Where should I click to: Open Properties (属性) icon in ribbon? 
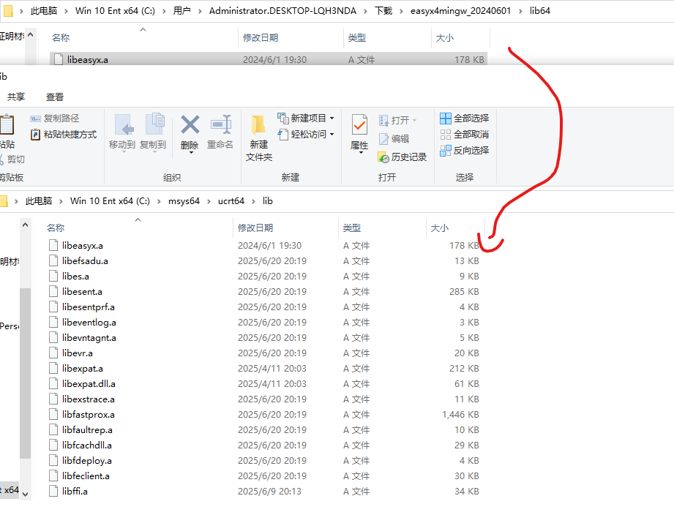tap(359, 125)
